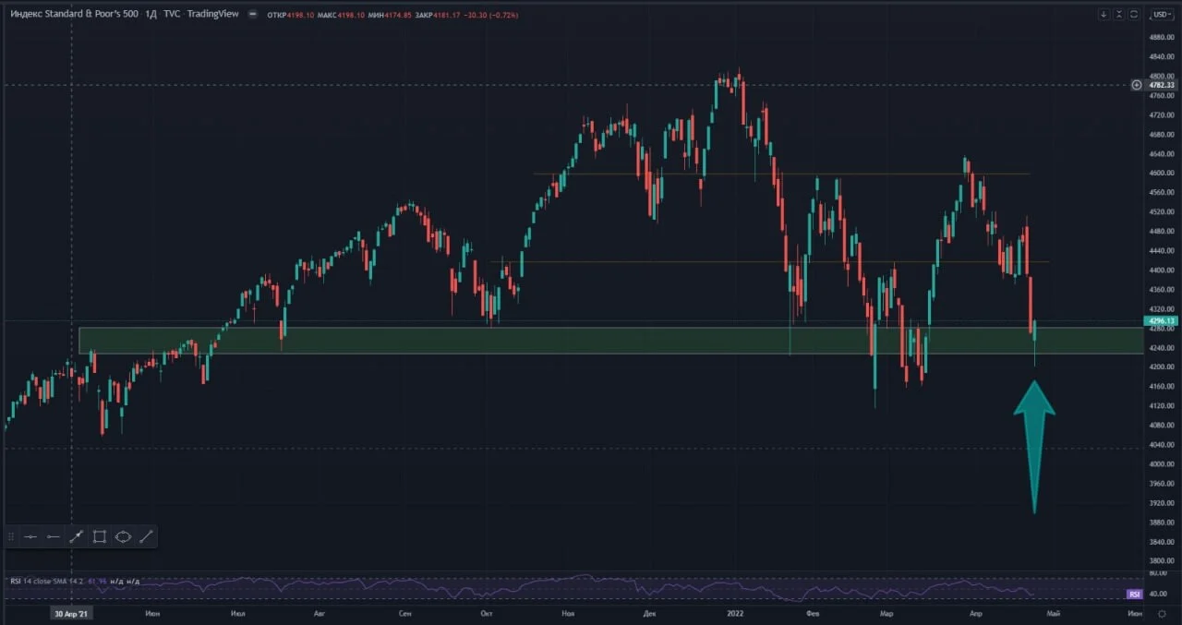This screenshot has height=625, width=1182.
Task: Select the first horizontal line drawing tool
Action: pyautogui.click(x=30, y=536)
